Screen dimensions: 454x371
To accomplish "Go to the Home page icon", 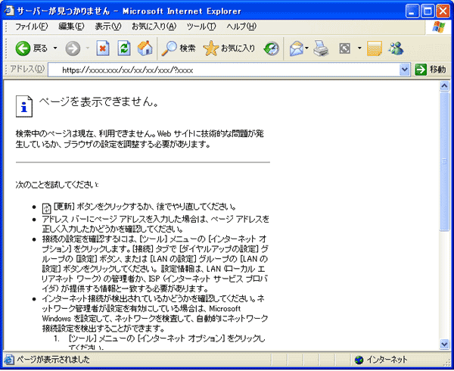I will (x=145, y=48).
